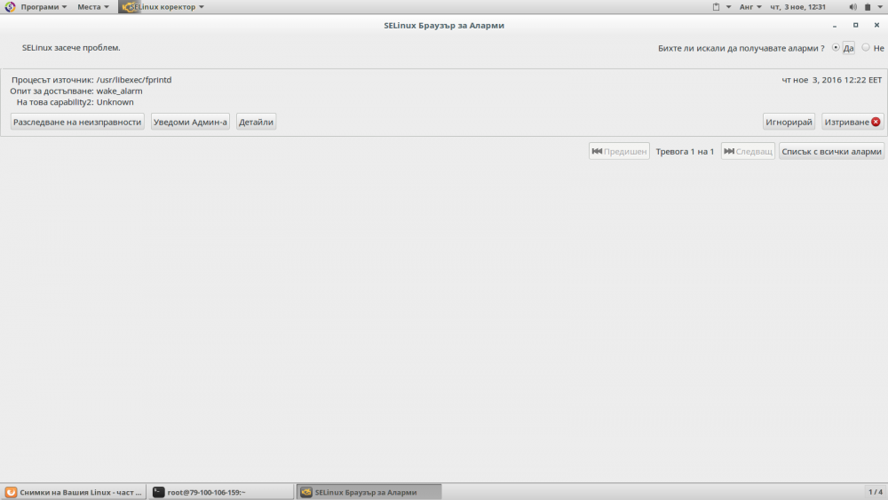
Task: Click the wake_alarm access attempt text
Action: (120, 91)
